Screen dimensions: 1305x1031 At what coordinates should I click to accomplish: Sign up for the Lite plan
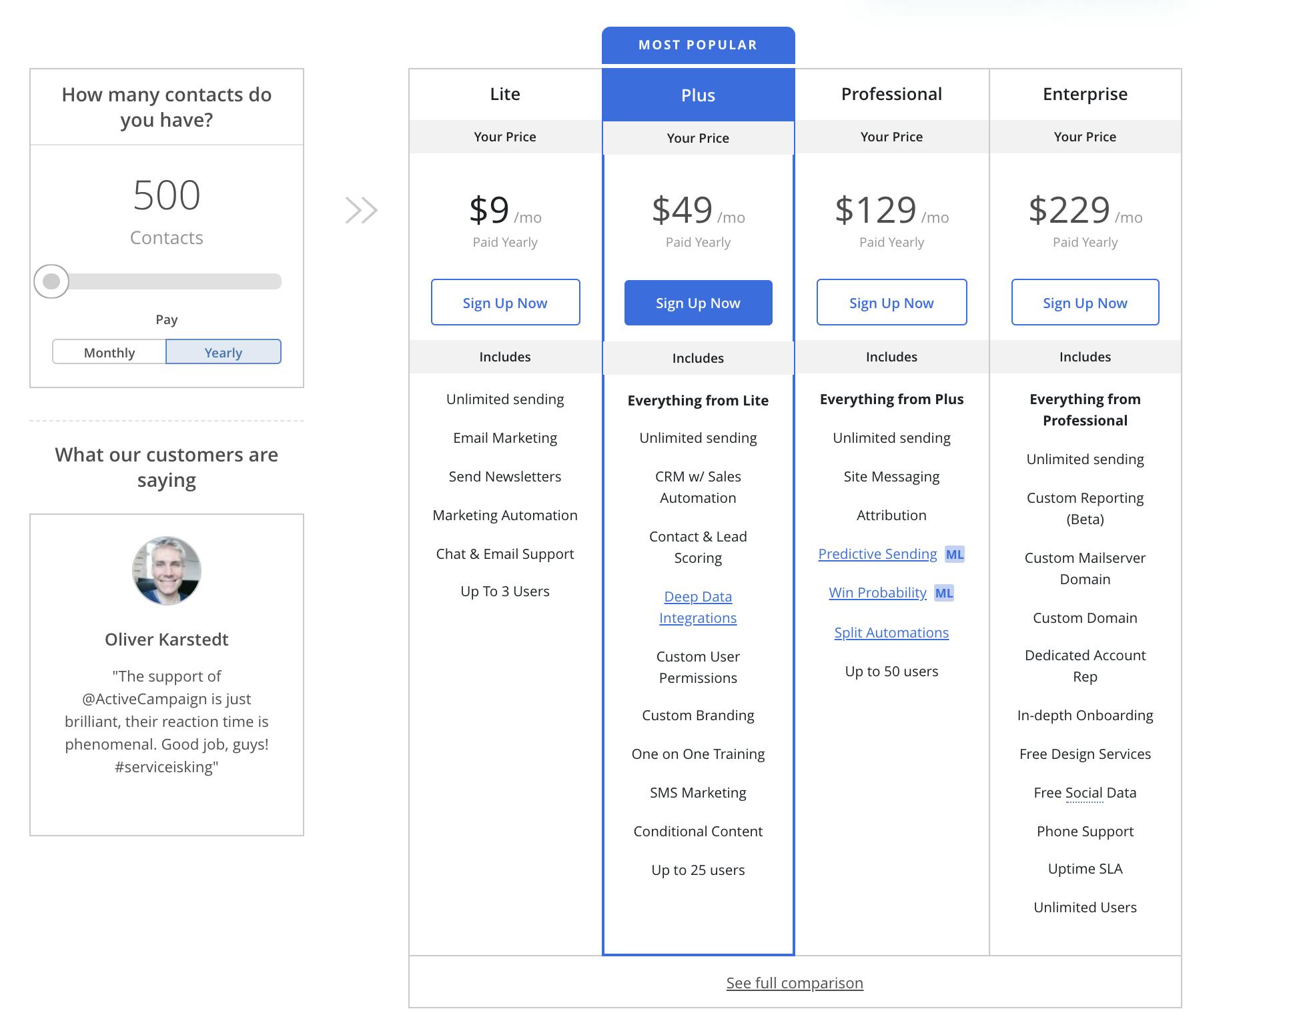point(505,303)
